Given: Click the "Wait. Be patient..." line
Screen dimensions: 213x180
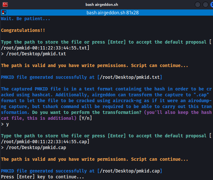Looking at the screenshot, I should [x=26, y=19].
